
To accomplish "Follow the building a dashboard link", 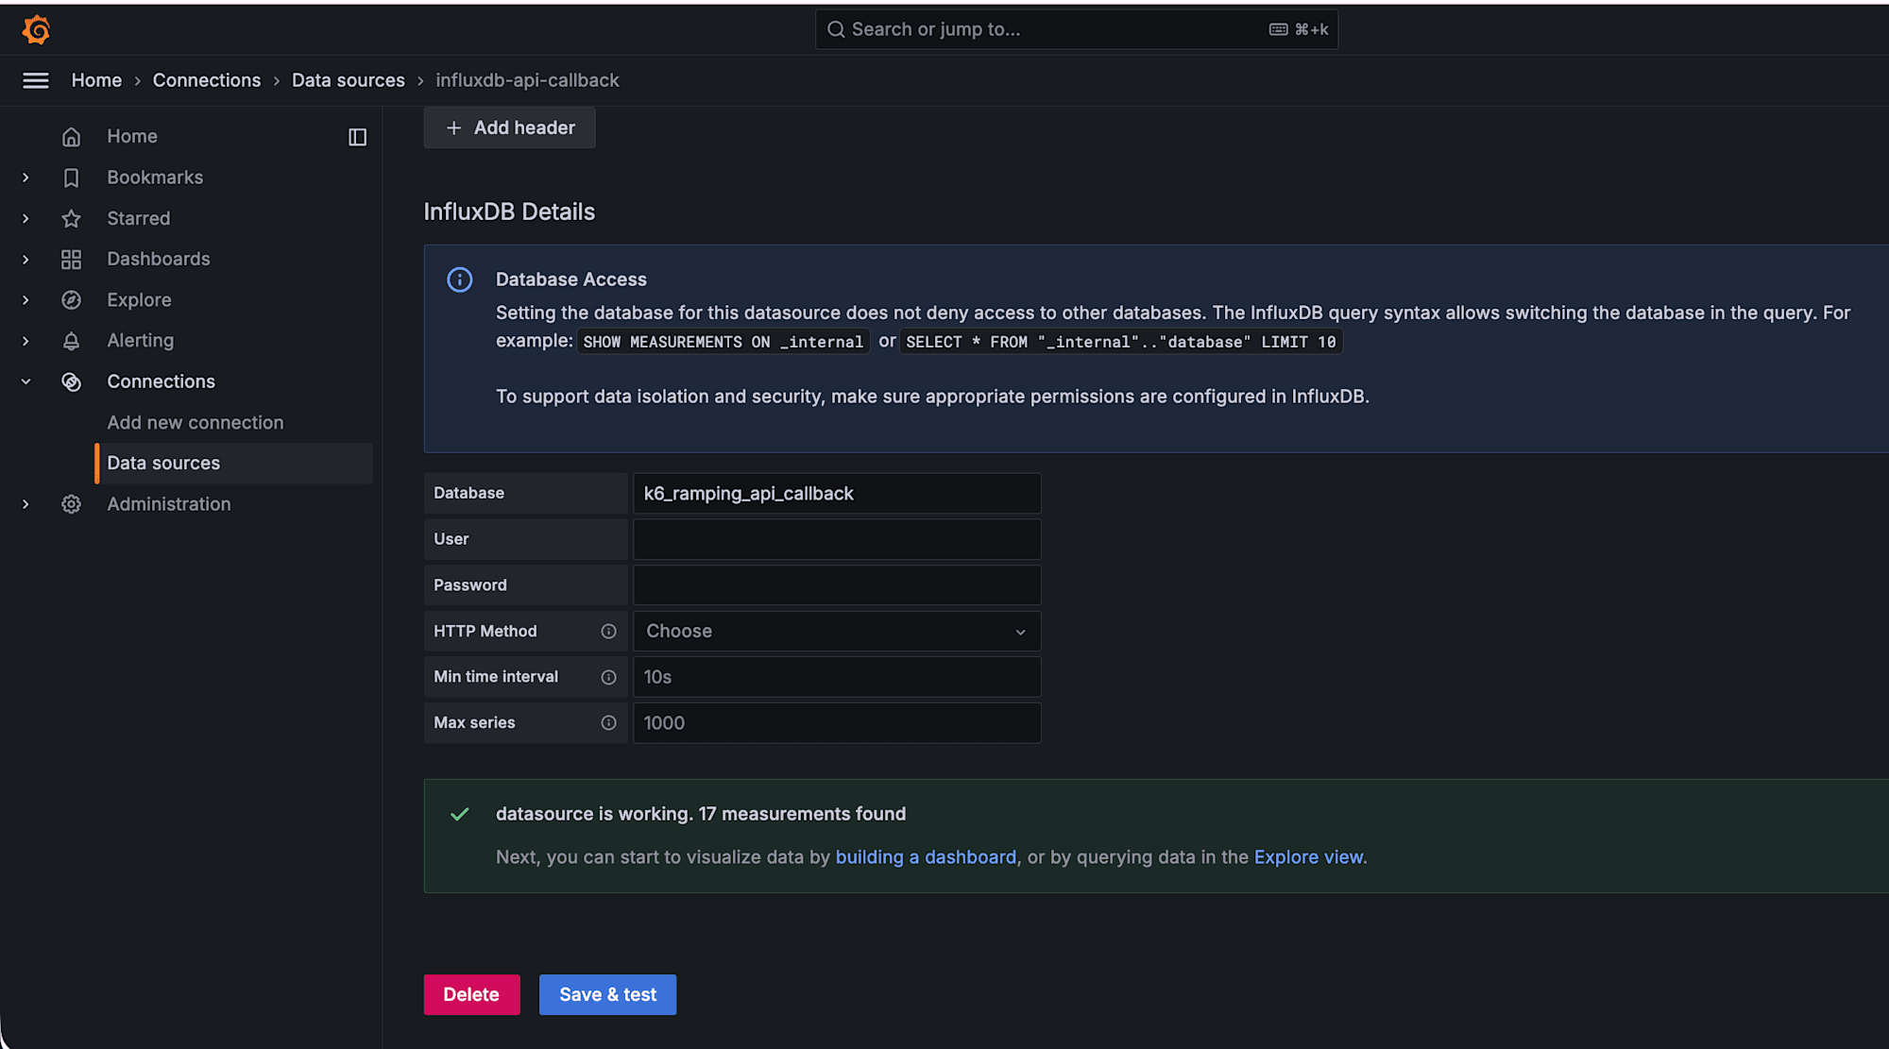I will point(926,857).
